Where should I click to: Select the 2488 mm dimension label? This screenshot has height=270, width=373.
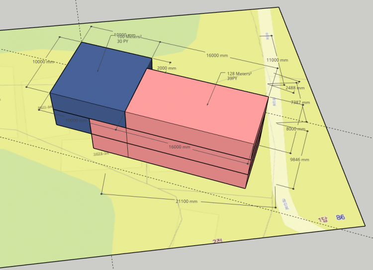pyautogui.click(x=295, y=88)
